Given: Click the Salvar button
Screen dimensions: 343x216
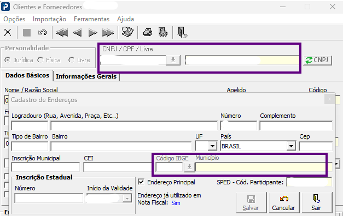Looking at the screenshot, I should [x=251, y=203].
